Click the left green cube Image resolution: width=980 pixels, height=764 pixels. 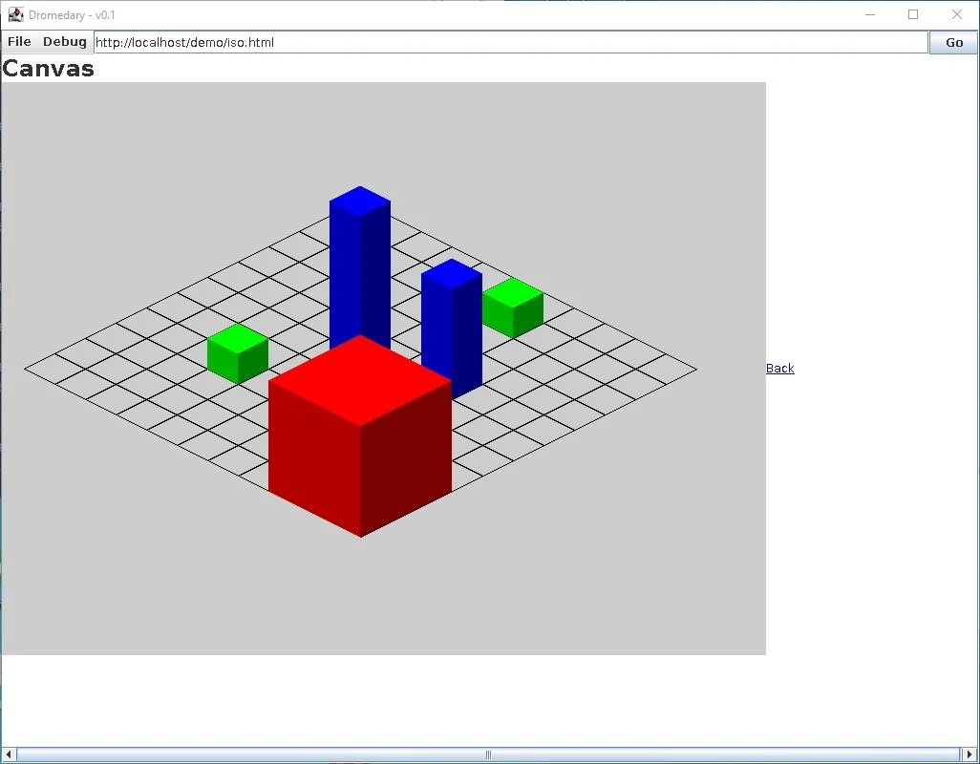tap(238, 353)
